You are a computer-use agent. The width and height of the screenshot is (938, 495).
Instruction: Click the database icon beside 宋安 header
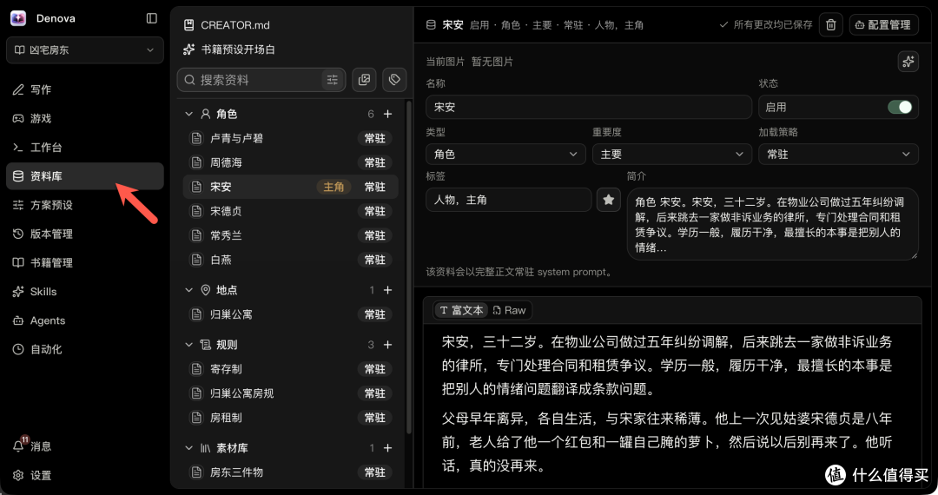pyautogui.click(x=431, y=25)
